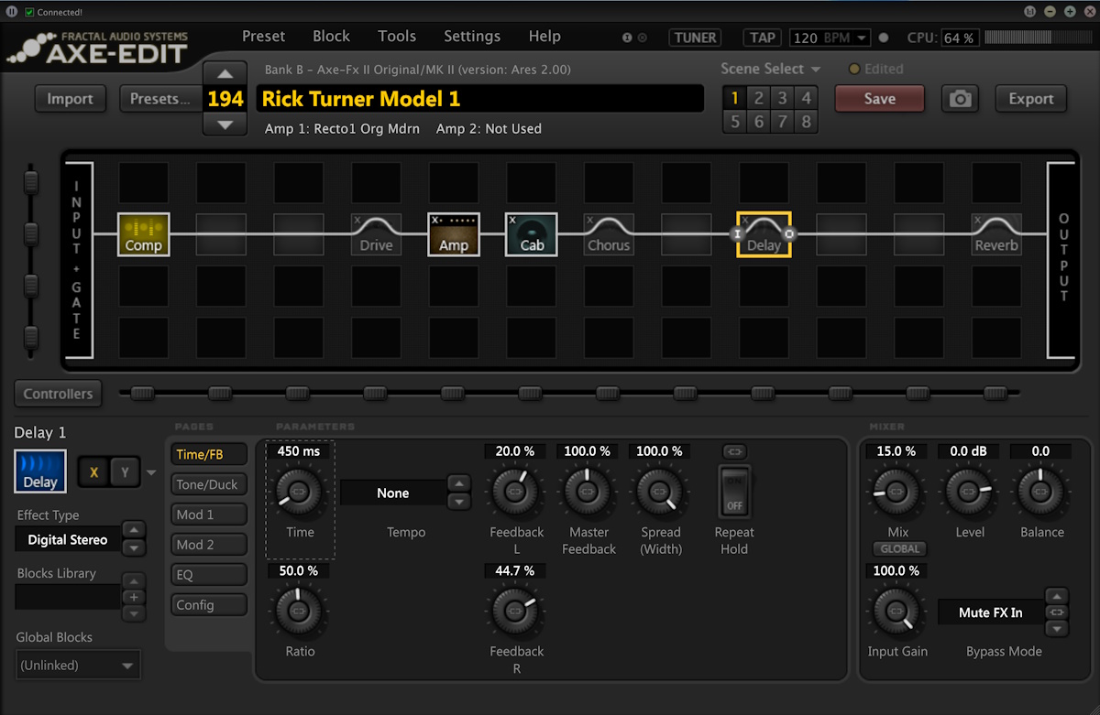This screenshot has width=1100, height=715.
Task: Click the Mix knob in the mixer
Action: tap(897, 492)
